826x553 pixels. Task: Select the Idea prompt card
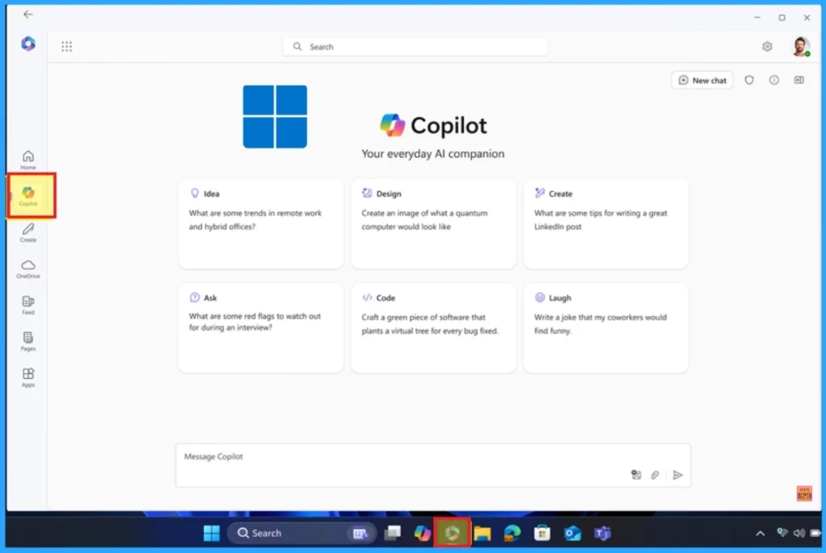tap(261, 224)
